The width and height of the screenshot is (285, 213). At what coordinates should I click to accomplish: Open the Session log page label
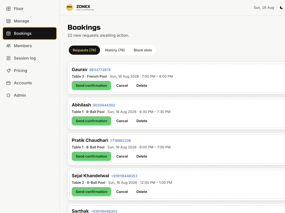tap(25, 58)
